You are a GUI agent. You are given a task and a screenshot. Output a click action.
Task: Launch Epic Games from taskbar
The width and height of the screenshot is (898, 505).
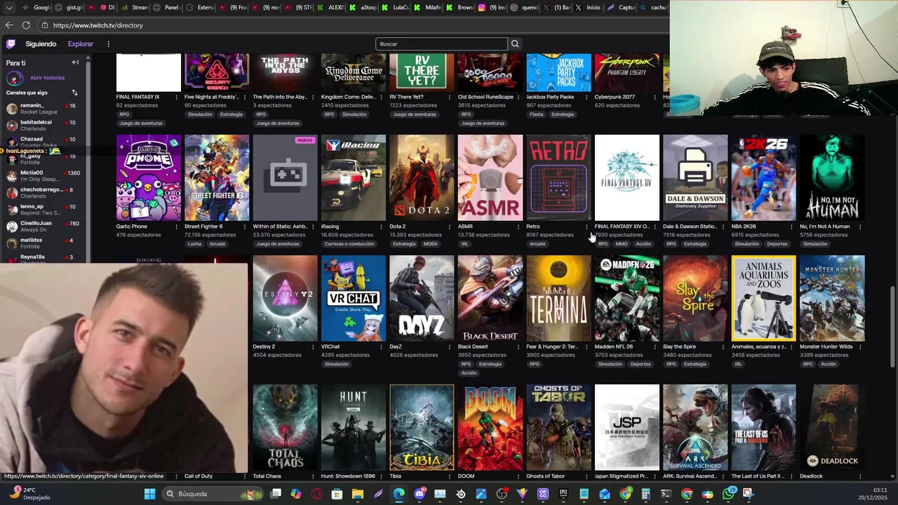[x=563, y=494]
